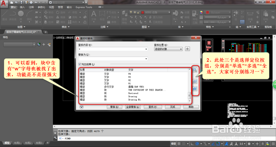The image size is (276, 147).
Task: Open the 替换为 dropdown
Action: (146, 59)
